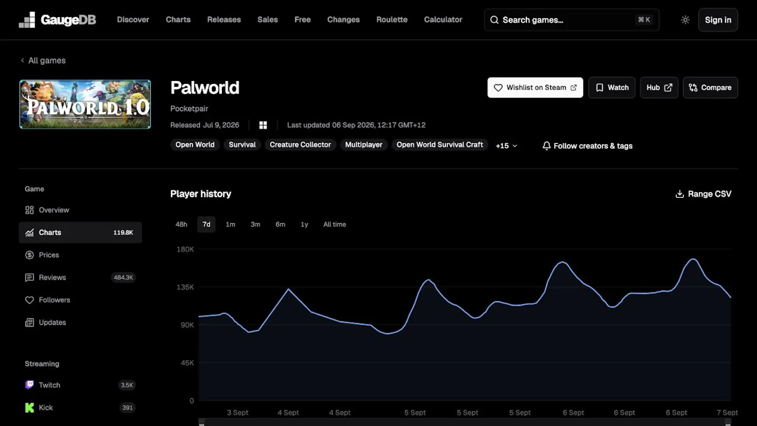
Task: Click the 484.3K reviews count badge
Action: click(x=123, y=277)
